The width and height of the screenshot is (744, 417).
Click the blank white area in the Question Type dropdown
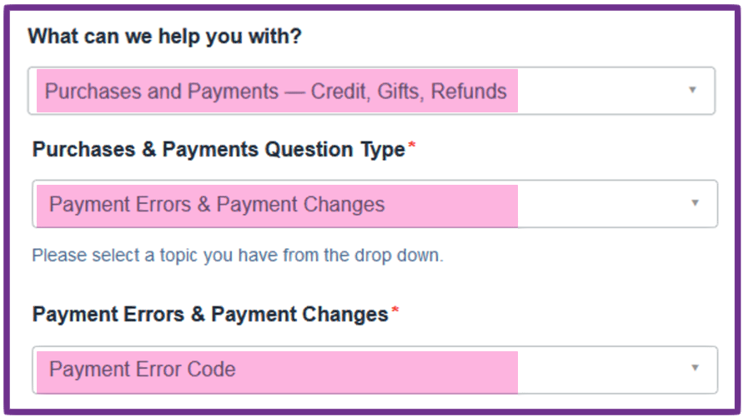click(601, 204)
